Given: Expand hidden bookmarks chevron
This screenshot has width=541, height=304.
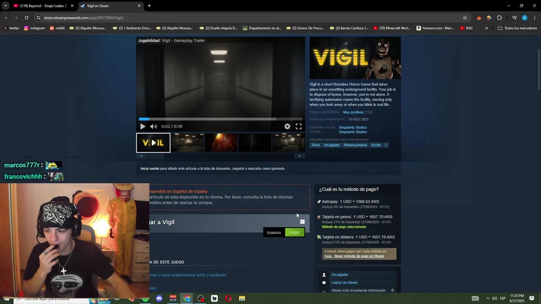Looking at the screenshot, I should pos(486,28).
